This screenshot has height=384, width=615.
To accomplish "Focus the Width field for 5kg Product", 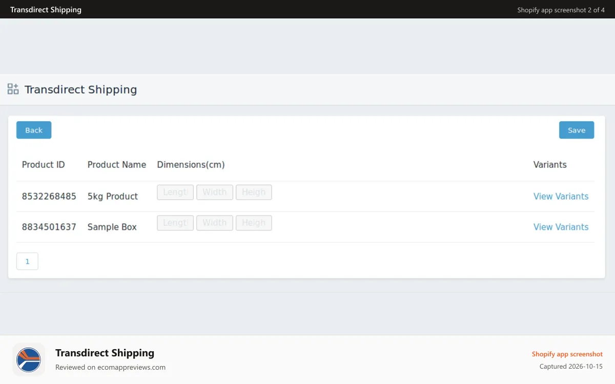I will click(215, 192).
